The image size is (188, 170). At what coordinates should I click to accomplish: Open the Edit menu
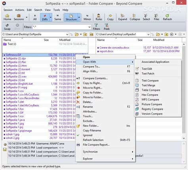coord(29,10)
